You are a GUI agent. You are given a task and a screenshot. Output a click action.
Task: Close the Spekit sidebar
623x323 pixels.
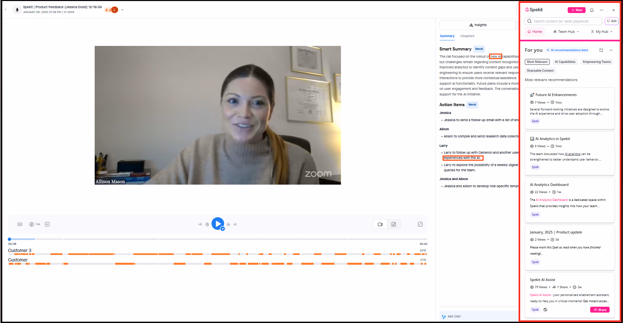click(x=614, y=10)
